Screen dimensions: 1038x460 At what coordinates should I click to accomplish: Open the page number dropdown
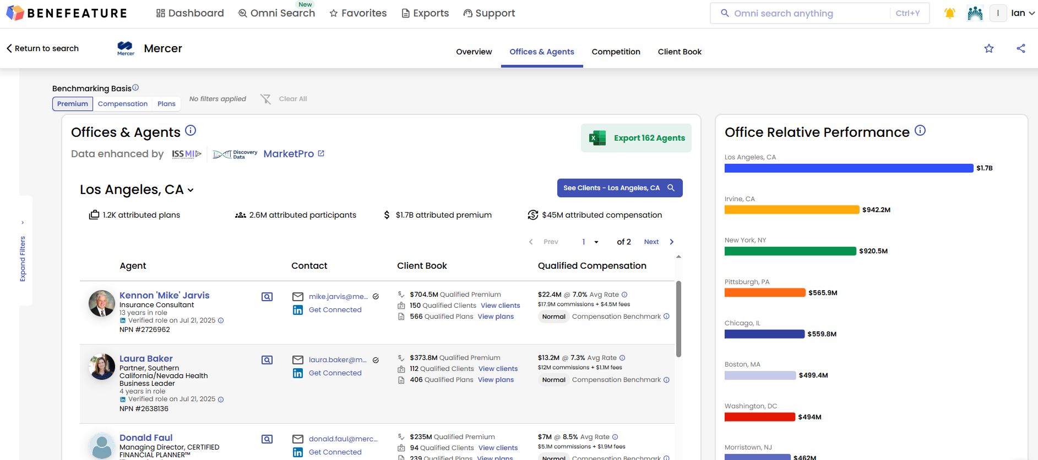pyautogui.click(x=590, y=242)
